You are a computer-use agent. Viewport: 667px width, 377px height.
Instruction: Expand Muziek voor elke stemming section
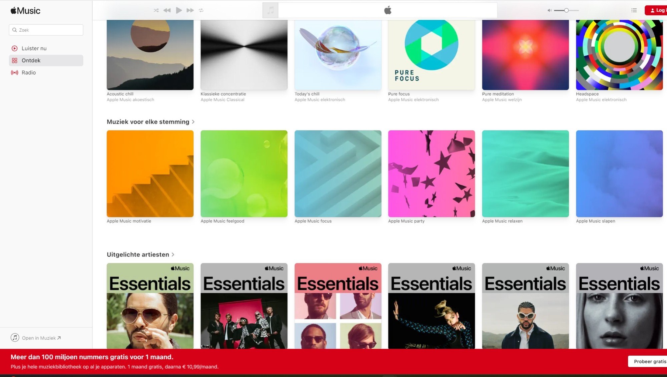click(193, 122)
